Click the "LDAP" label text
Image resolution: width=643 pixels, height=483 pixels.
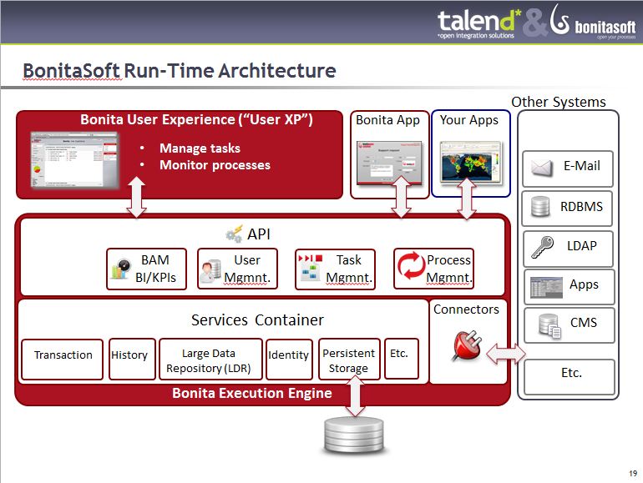pos(581,246)
